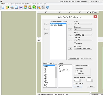Viewport: 103px width, 95px height.
Task: Close the Color Data Table Configuration dialog
Action: [x=96, y=17]
